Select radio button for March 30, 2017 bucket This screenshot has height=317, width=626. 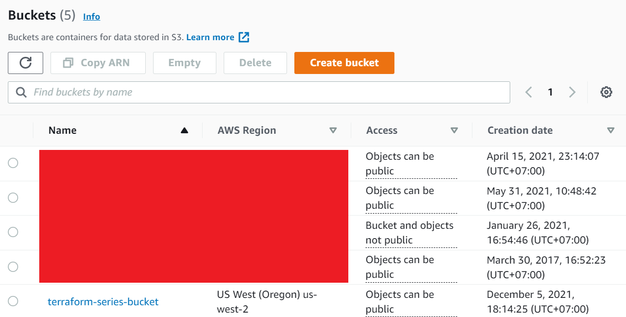(13, 267)
